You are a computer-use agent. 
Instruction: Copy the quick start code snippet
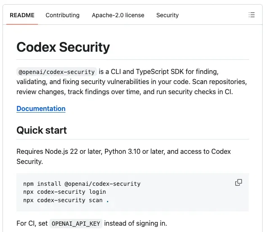tap(239, 182)
